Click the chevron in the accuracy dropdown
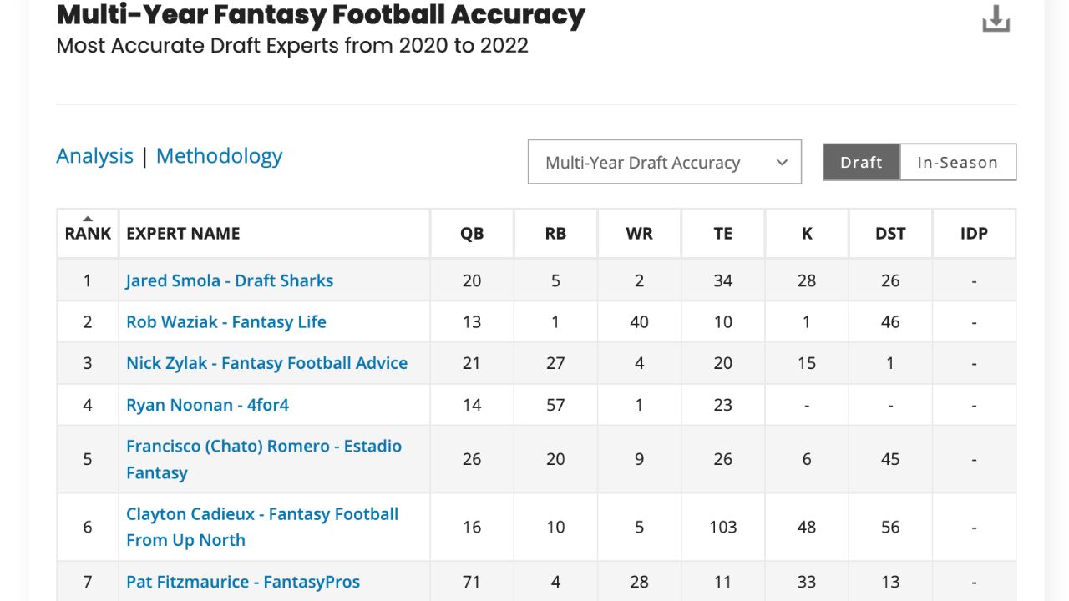1069x601 pixels. coord(782,163)
